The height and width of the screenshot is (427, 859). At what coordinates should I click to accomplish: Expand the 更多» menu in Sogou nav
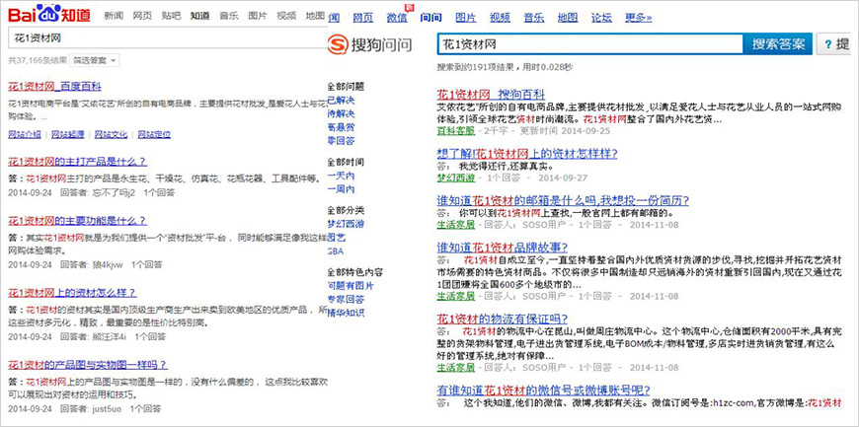(639, 18)
